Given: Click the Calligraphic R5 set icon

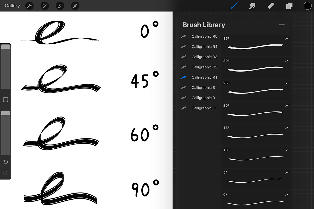Looking at the screenshot, I should click(184, 36).
